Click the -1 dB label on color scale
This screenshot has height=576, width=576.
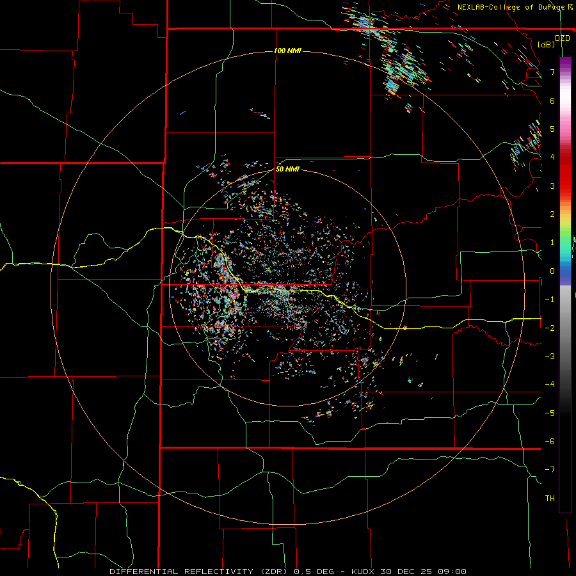(x=550, y=300)
